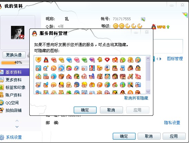The height and width of the screenshot is (143, 189).
Task: Toggle the hidden gold star globe icon
Action: point(138,60)
